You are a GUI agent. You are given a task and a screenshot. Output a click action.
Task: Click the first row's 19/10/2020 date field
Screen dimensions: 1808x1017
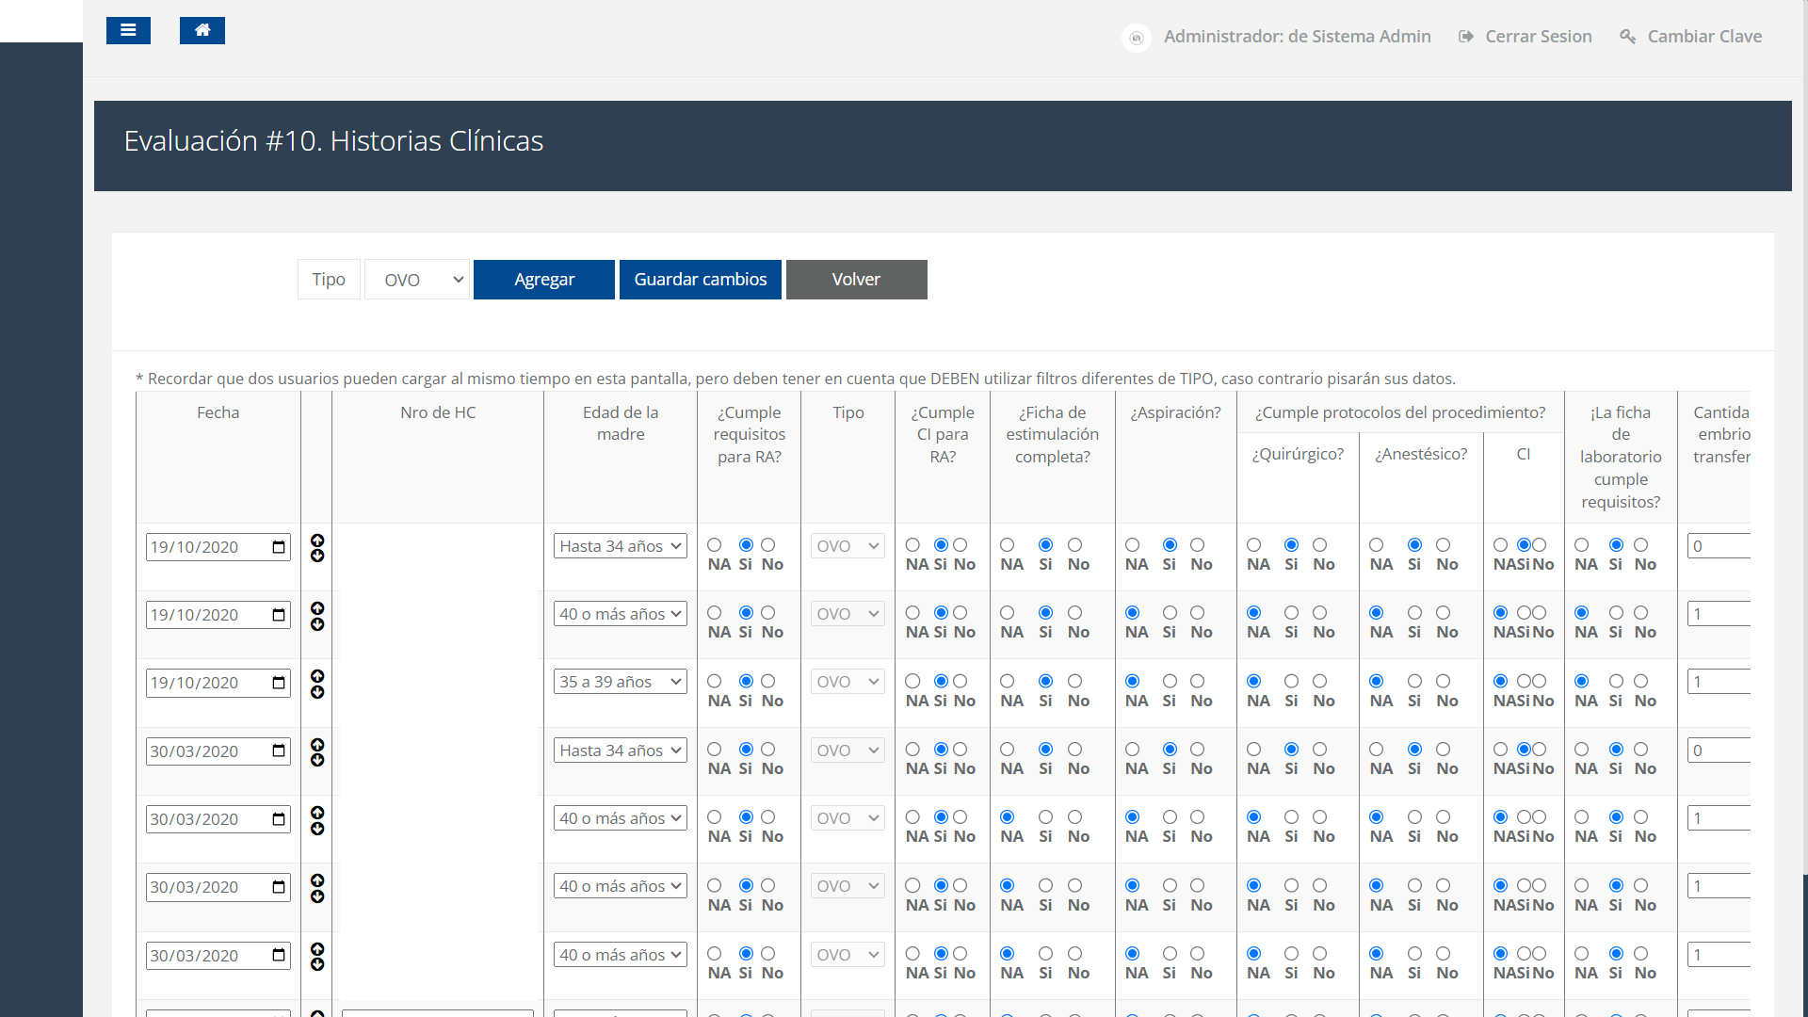pyautogui.click(x=218, y=547)
